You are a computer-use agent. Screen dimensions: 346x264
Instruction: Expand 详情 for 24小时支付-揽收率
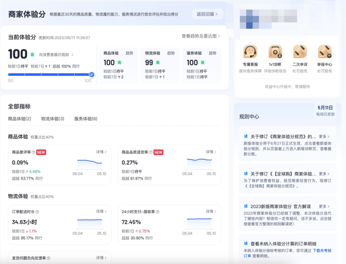[x=211, y=211]
